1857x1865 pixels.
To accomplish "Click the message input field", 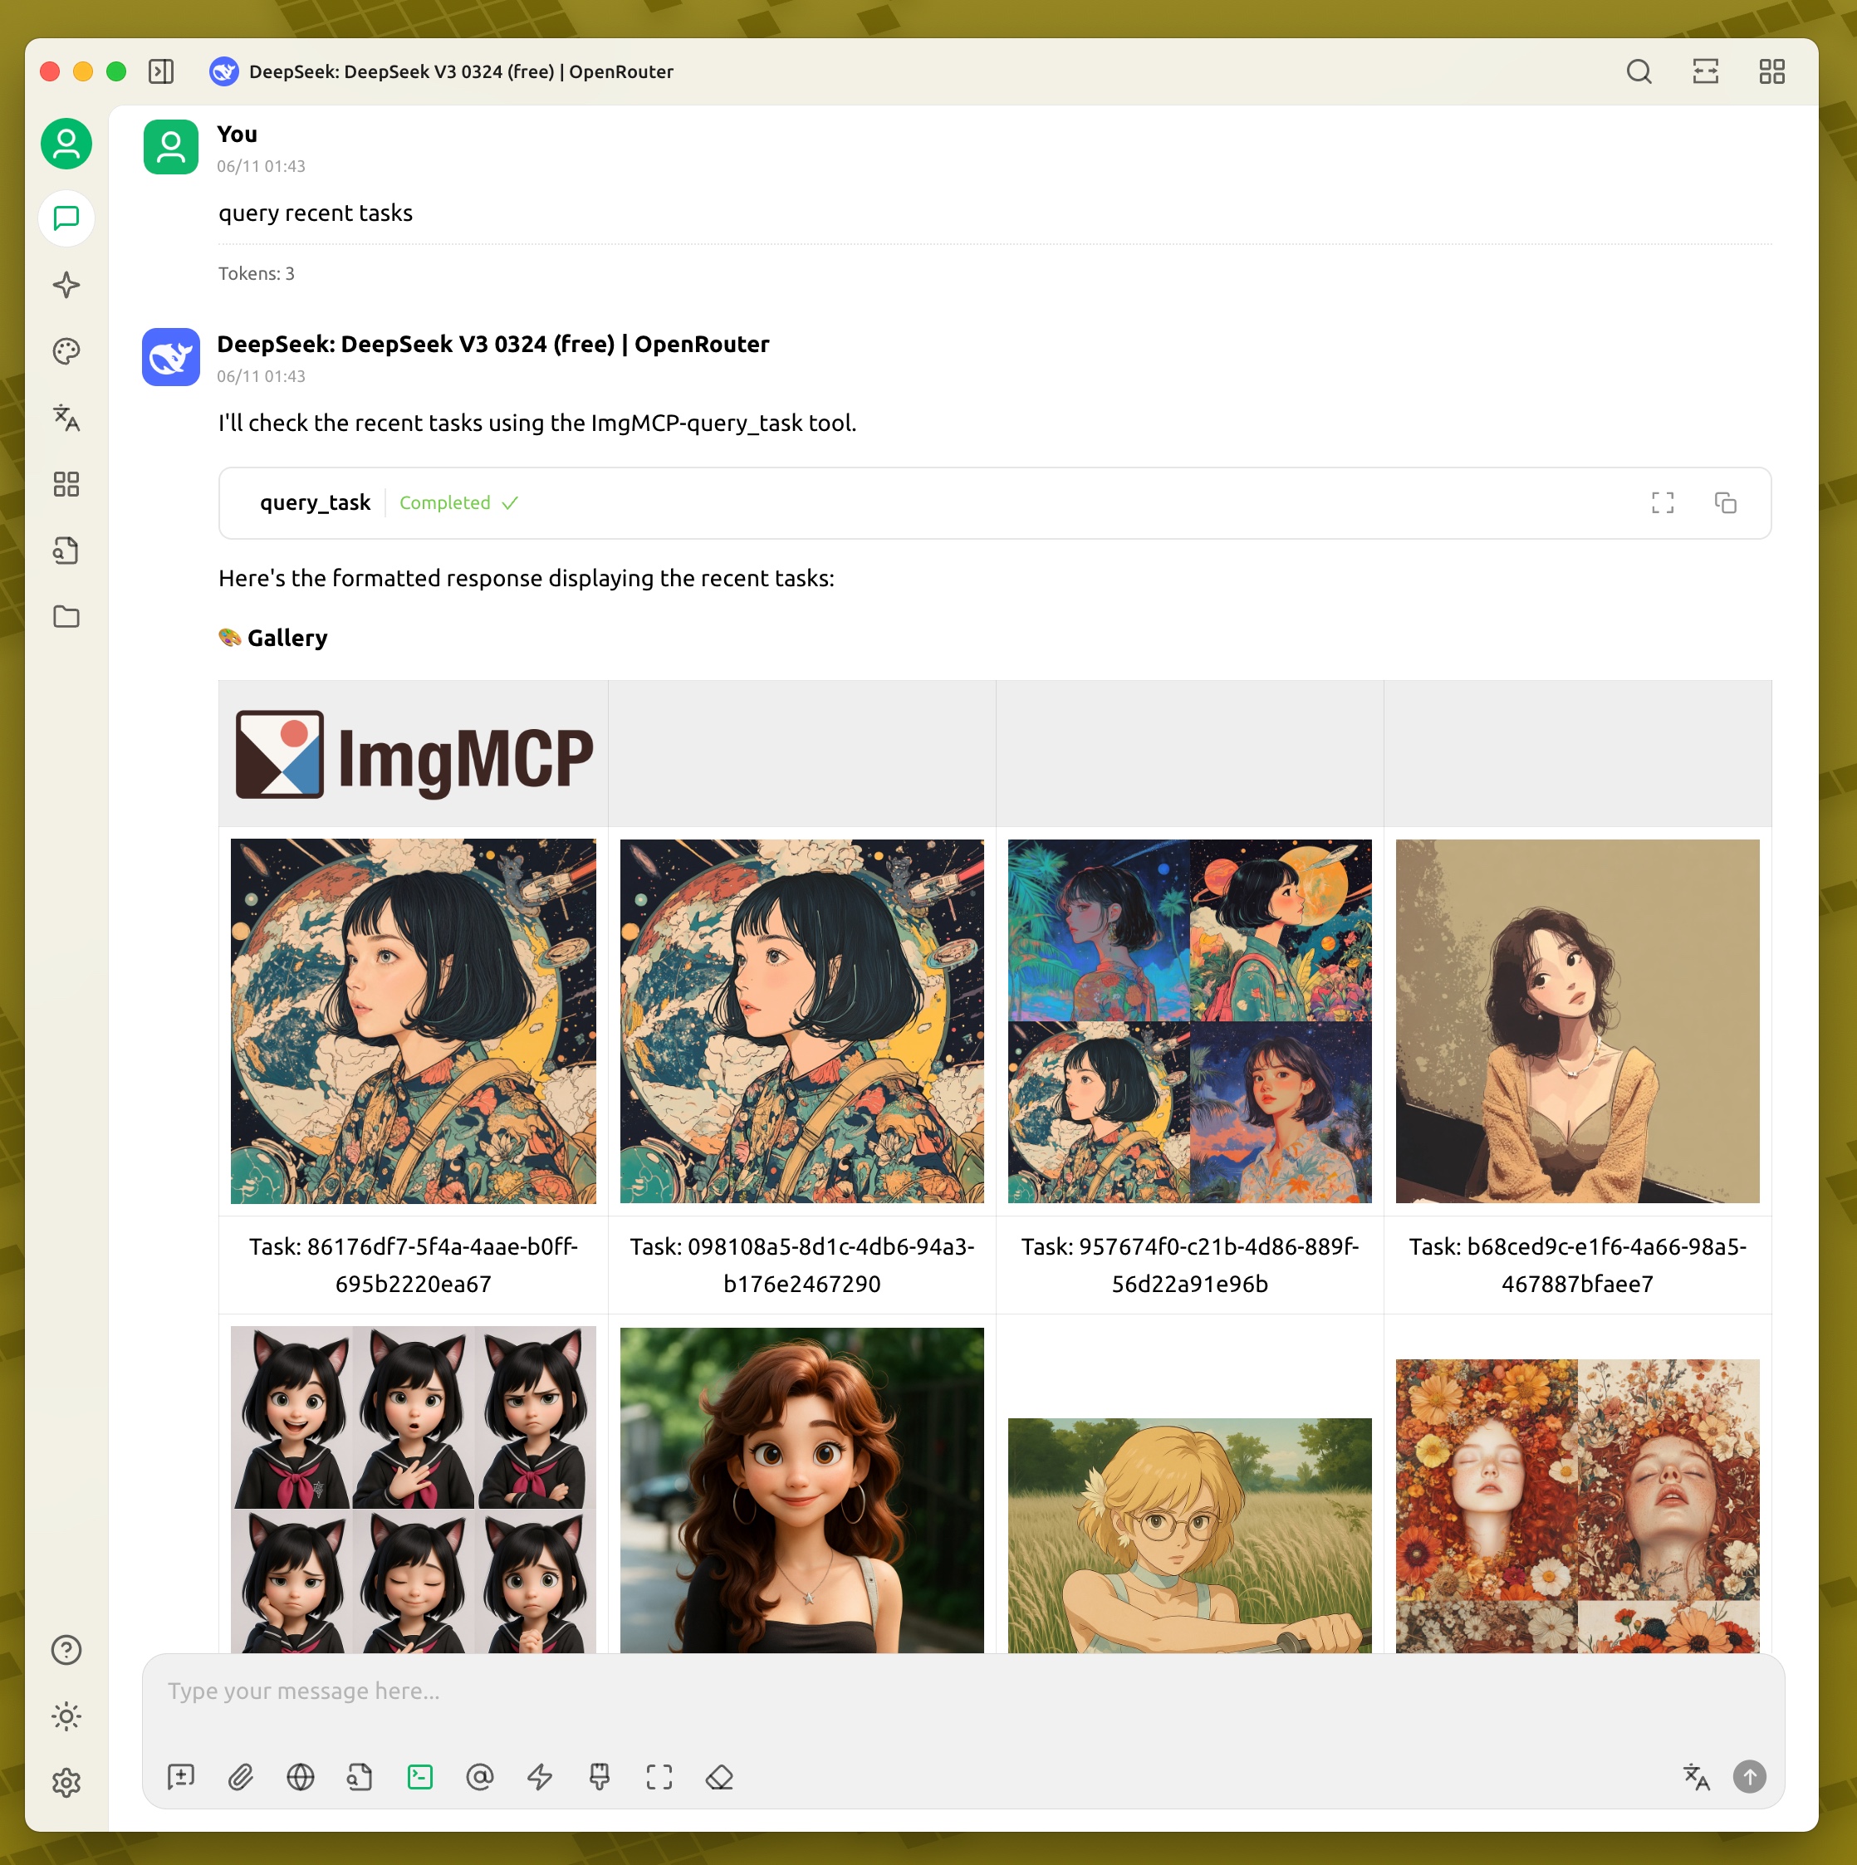I will 963,1692.
